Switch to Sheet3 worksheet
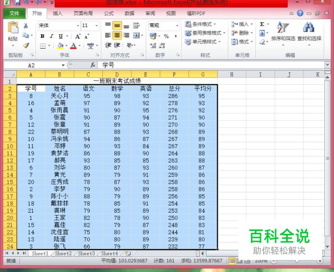334x272 pixels. pyautogui.click(x=86, y=254)
